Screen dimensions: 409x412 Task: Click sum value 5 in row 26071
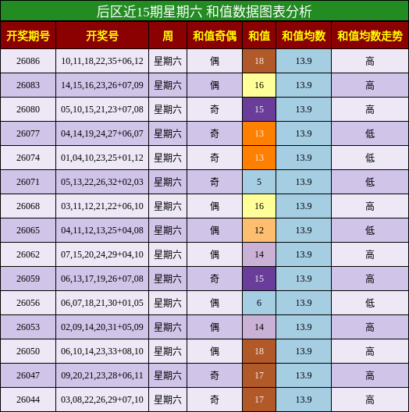coord(259,182)
